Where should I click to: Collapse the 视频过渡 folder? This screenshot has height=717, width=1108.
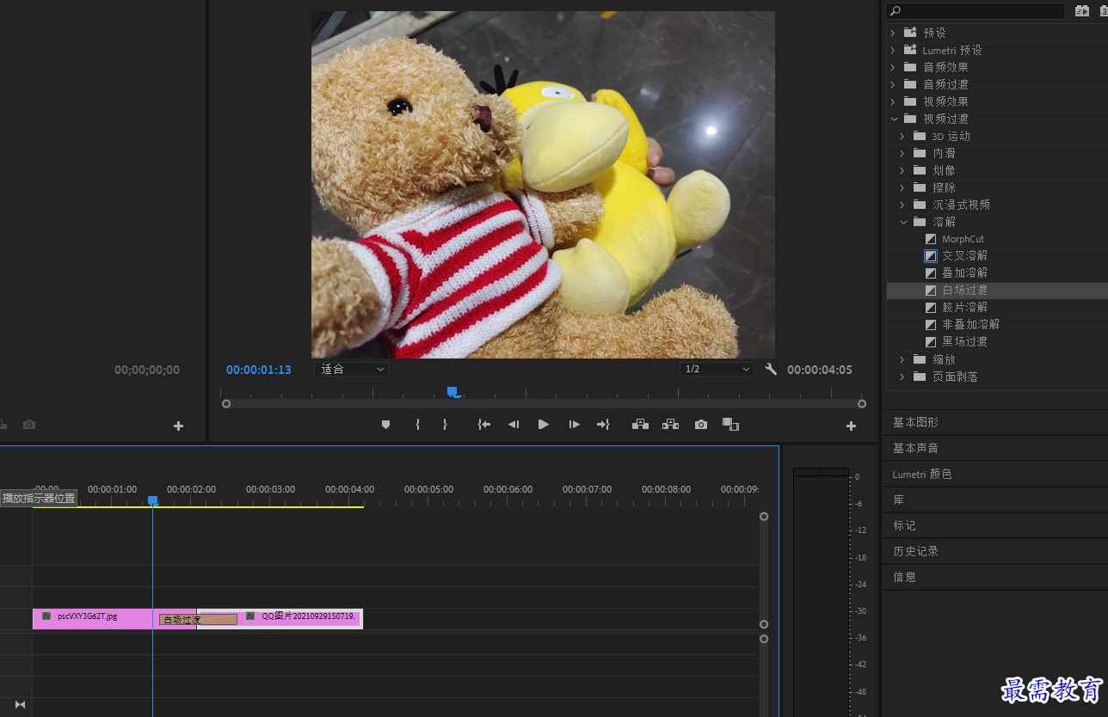pos(893,119)
